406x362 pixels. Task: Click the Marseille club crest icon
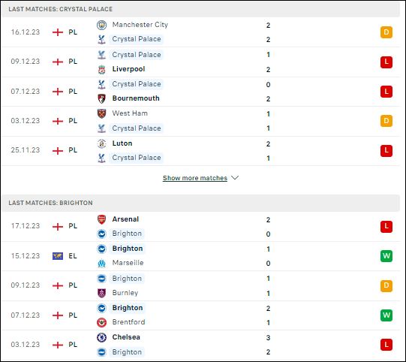click(x=101, y=264)
